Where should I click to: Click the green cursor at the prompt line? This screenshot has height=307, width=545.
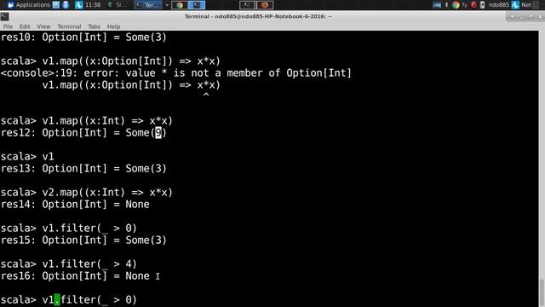57,299
